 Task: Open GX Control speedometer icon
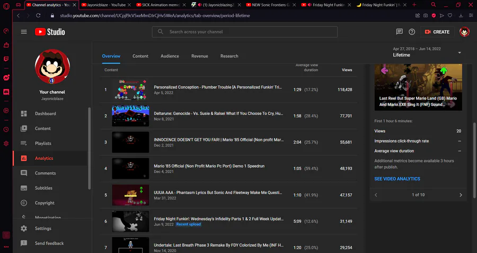(6, 31)
